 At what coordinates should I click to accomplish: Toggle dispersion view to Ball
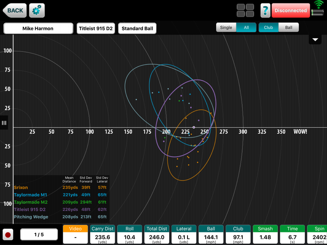pos(289,27)
